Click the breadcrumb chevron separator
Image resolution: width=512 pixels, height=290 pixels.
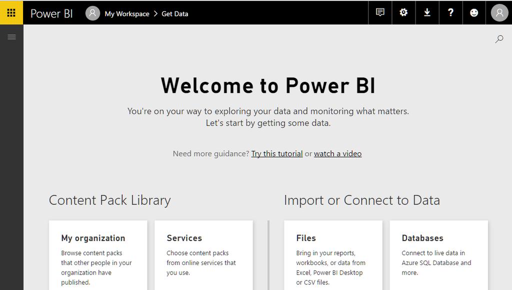[155, 13]
